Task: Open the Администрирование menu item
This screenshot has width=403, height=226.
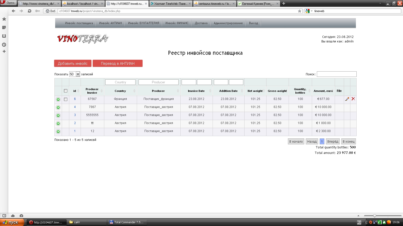Action: 228,23
